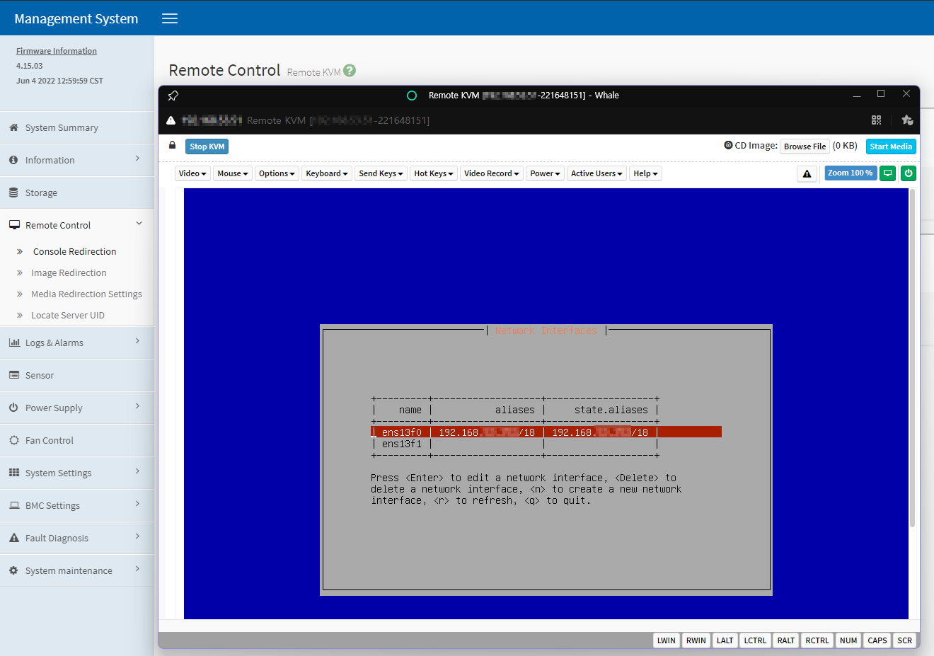Viewport: 934px width, 656px height.
Task: Adjust zoom via the Zoom 100% control
Action: 850,173
